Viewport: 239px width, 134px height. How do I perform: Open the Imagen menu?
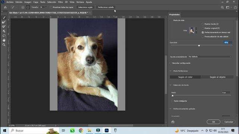[x=28, y=2]
